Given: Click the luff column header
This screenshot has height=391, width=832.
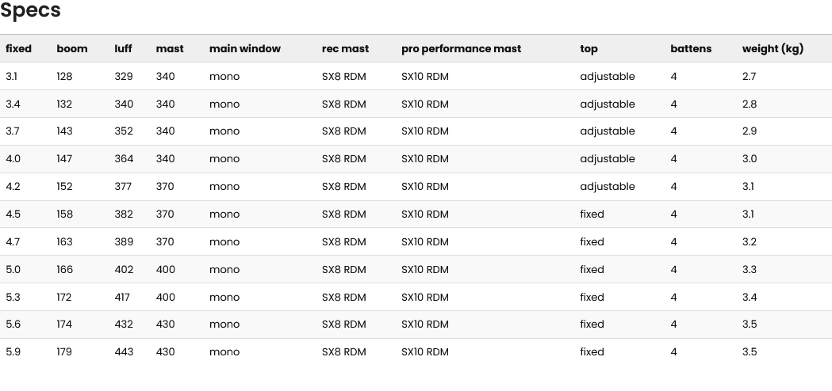Looking at the screenshot, I should (123, 49).
